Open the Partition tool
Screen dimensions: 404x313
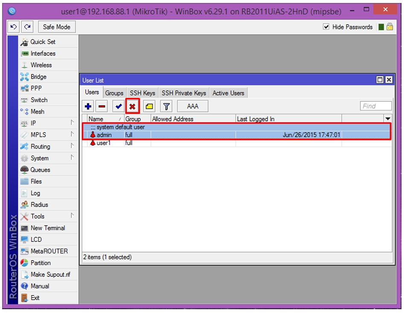(49, 263)
